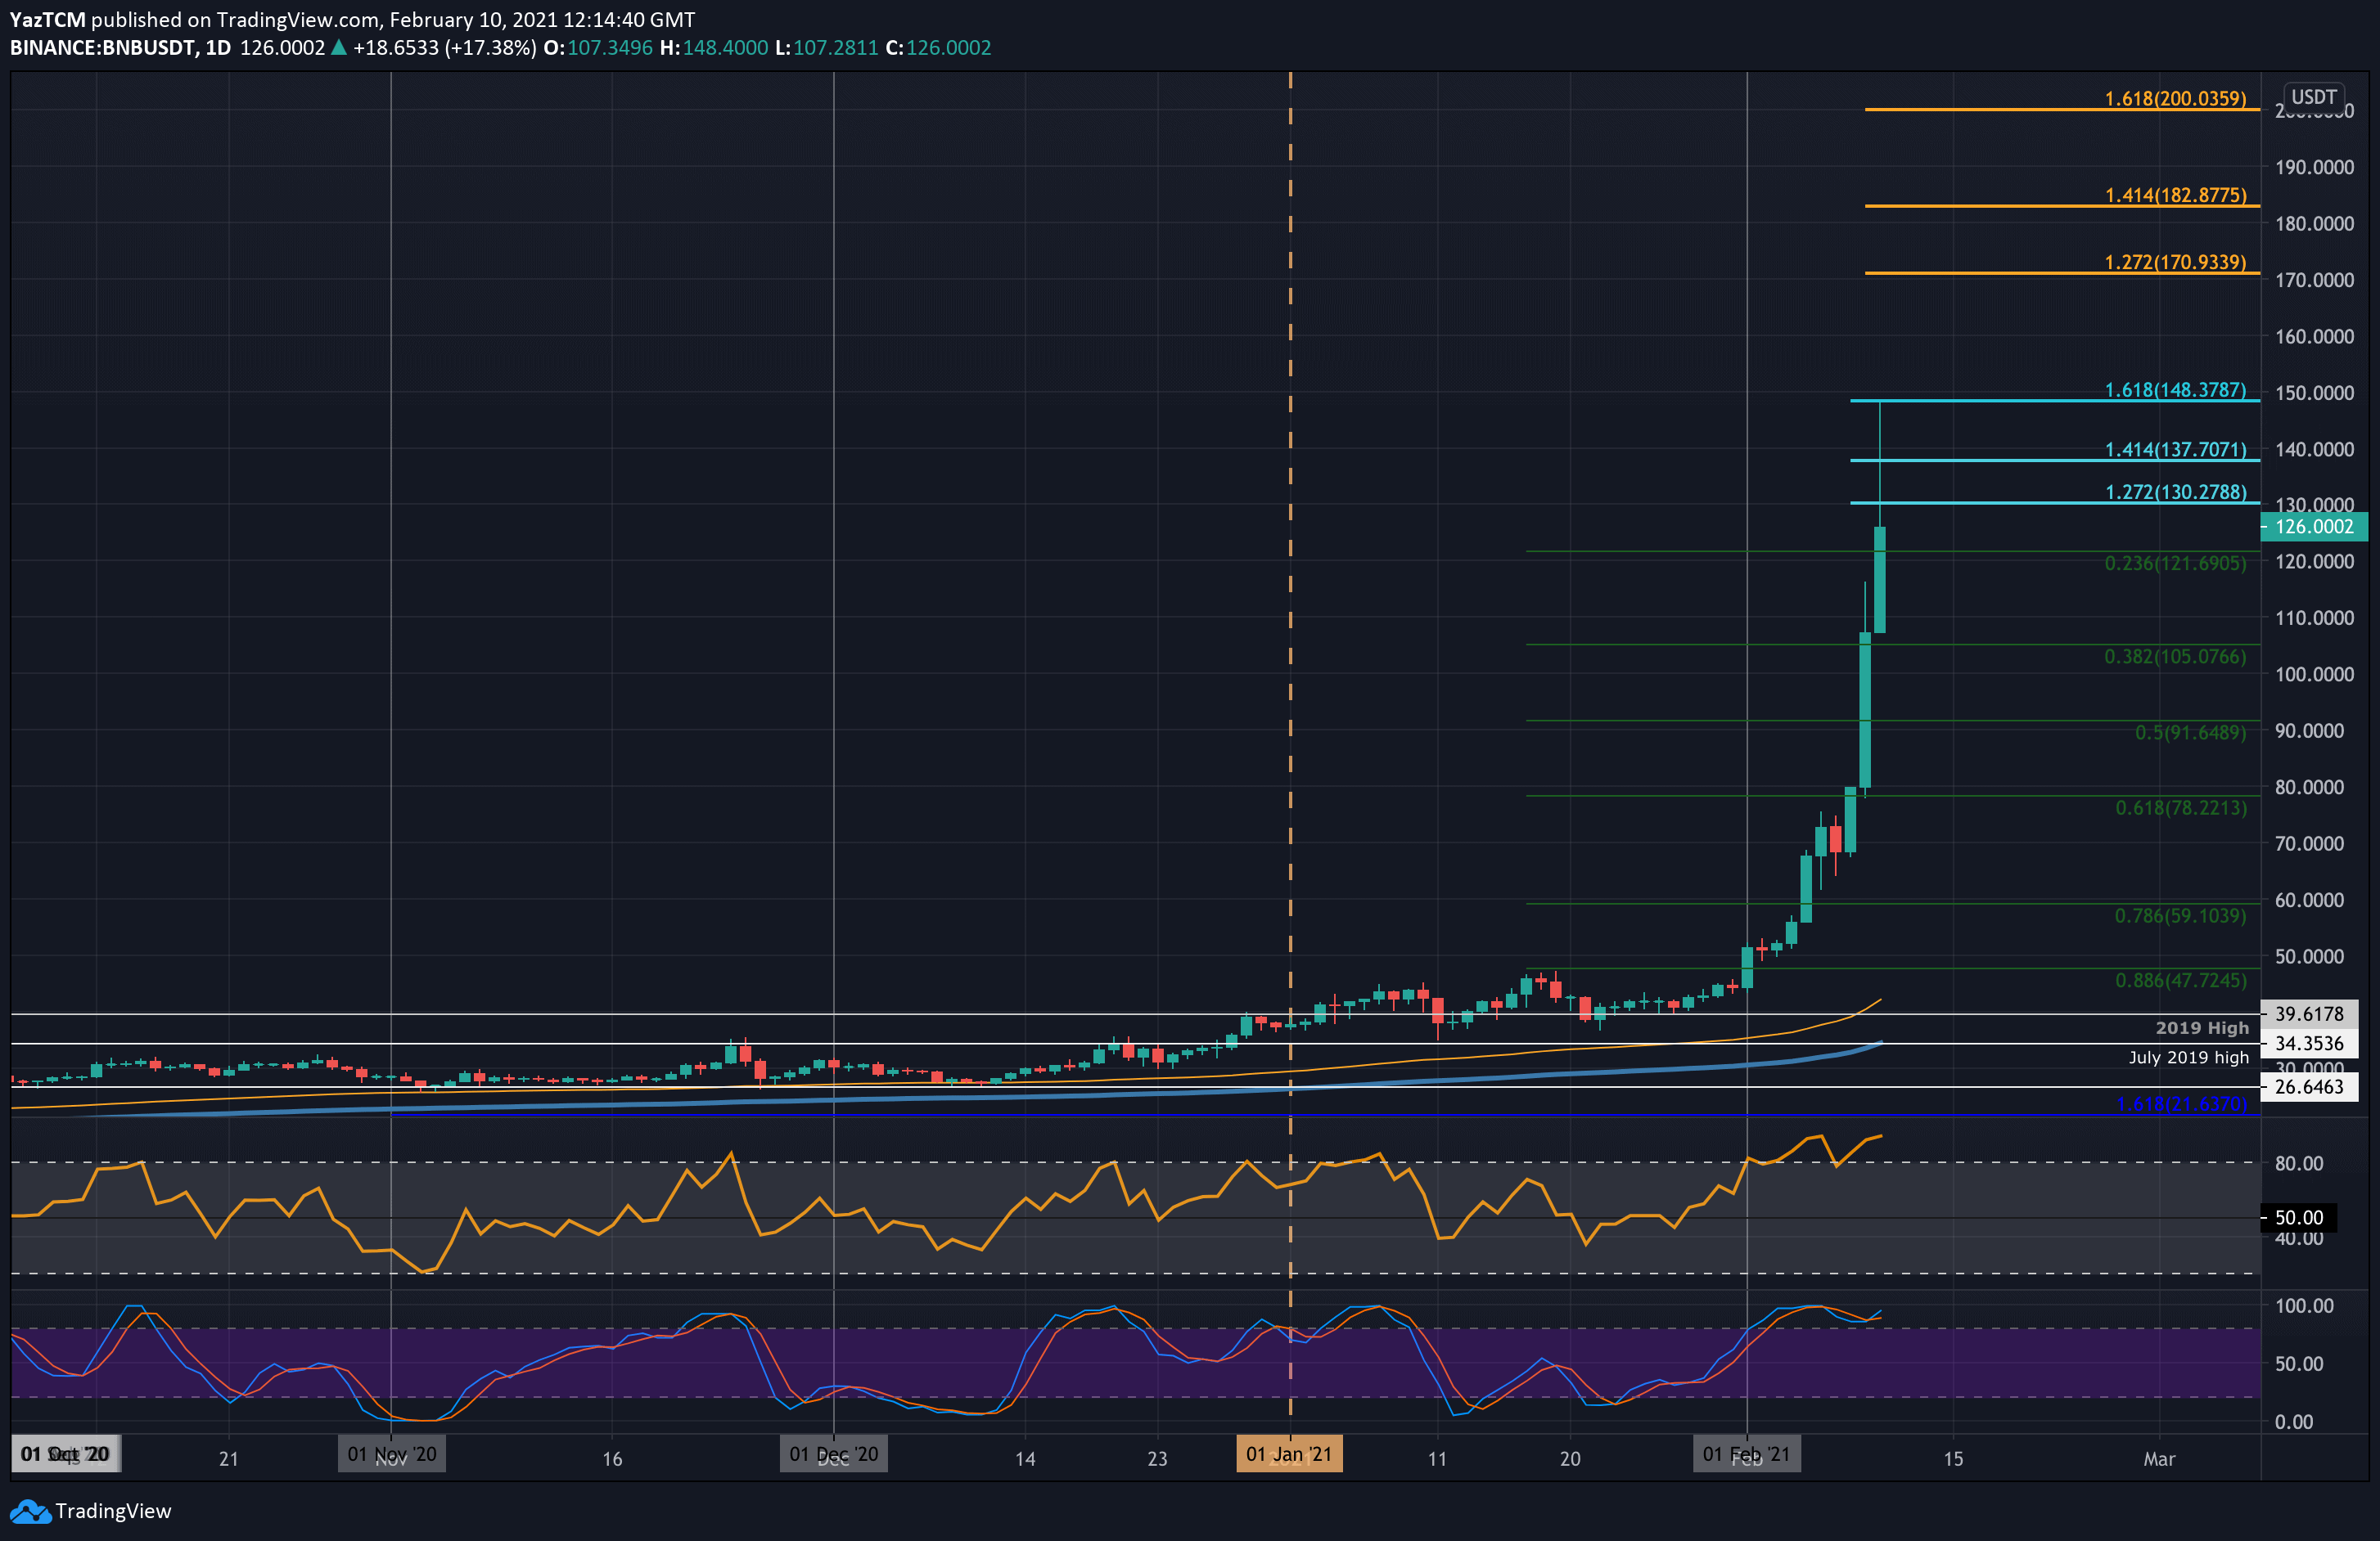Click the low price value 107.2811

point(836,47)
